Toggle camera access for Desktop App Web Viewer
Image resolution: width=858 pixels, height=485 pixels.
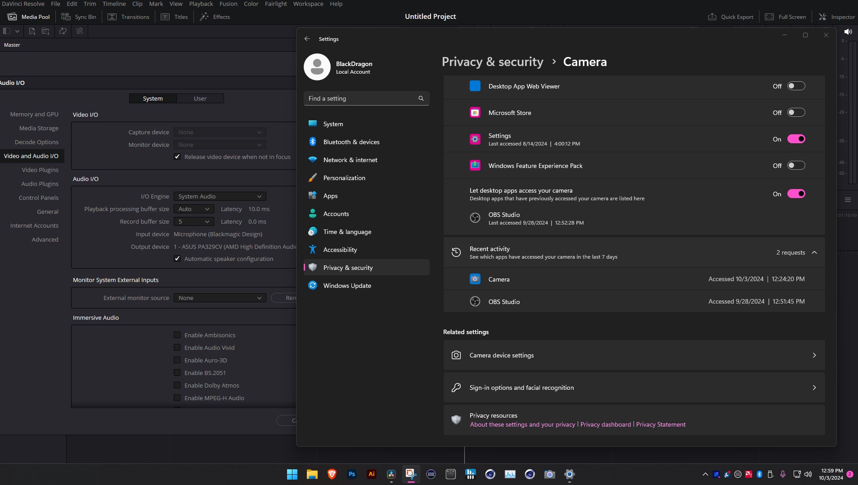click(x=796, y=86)
